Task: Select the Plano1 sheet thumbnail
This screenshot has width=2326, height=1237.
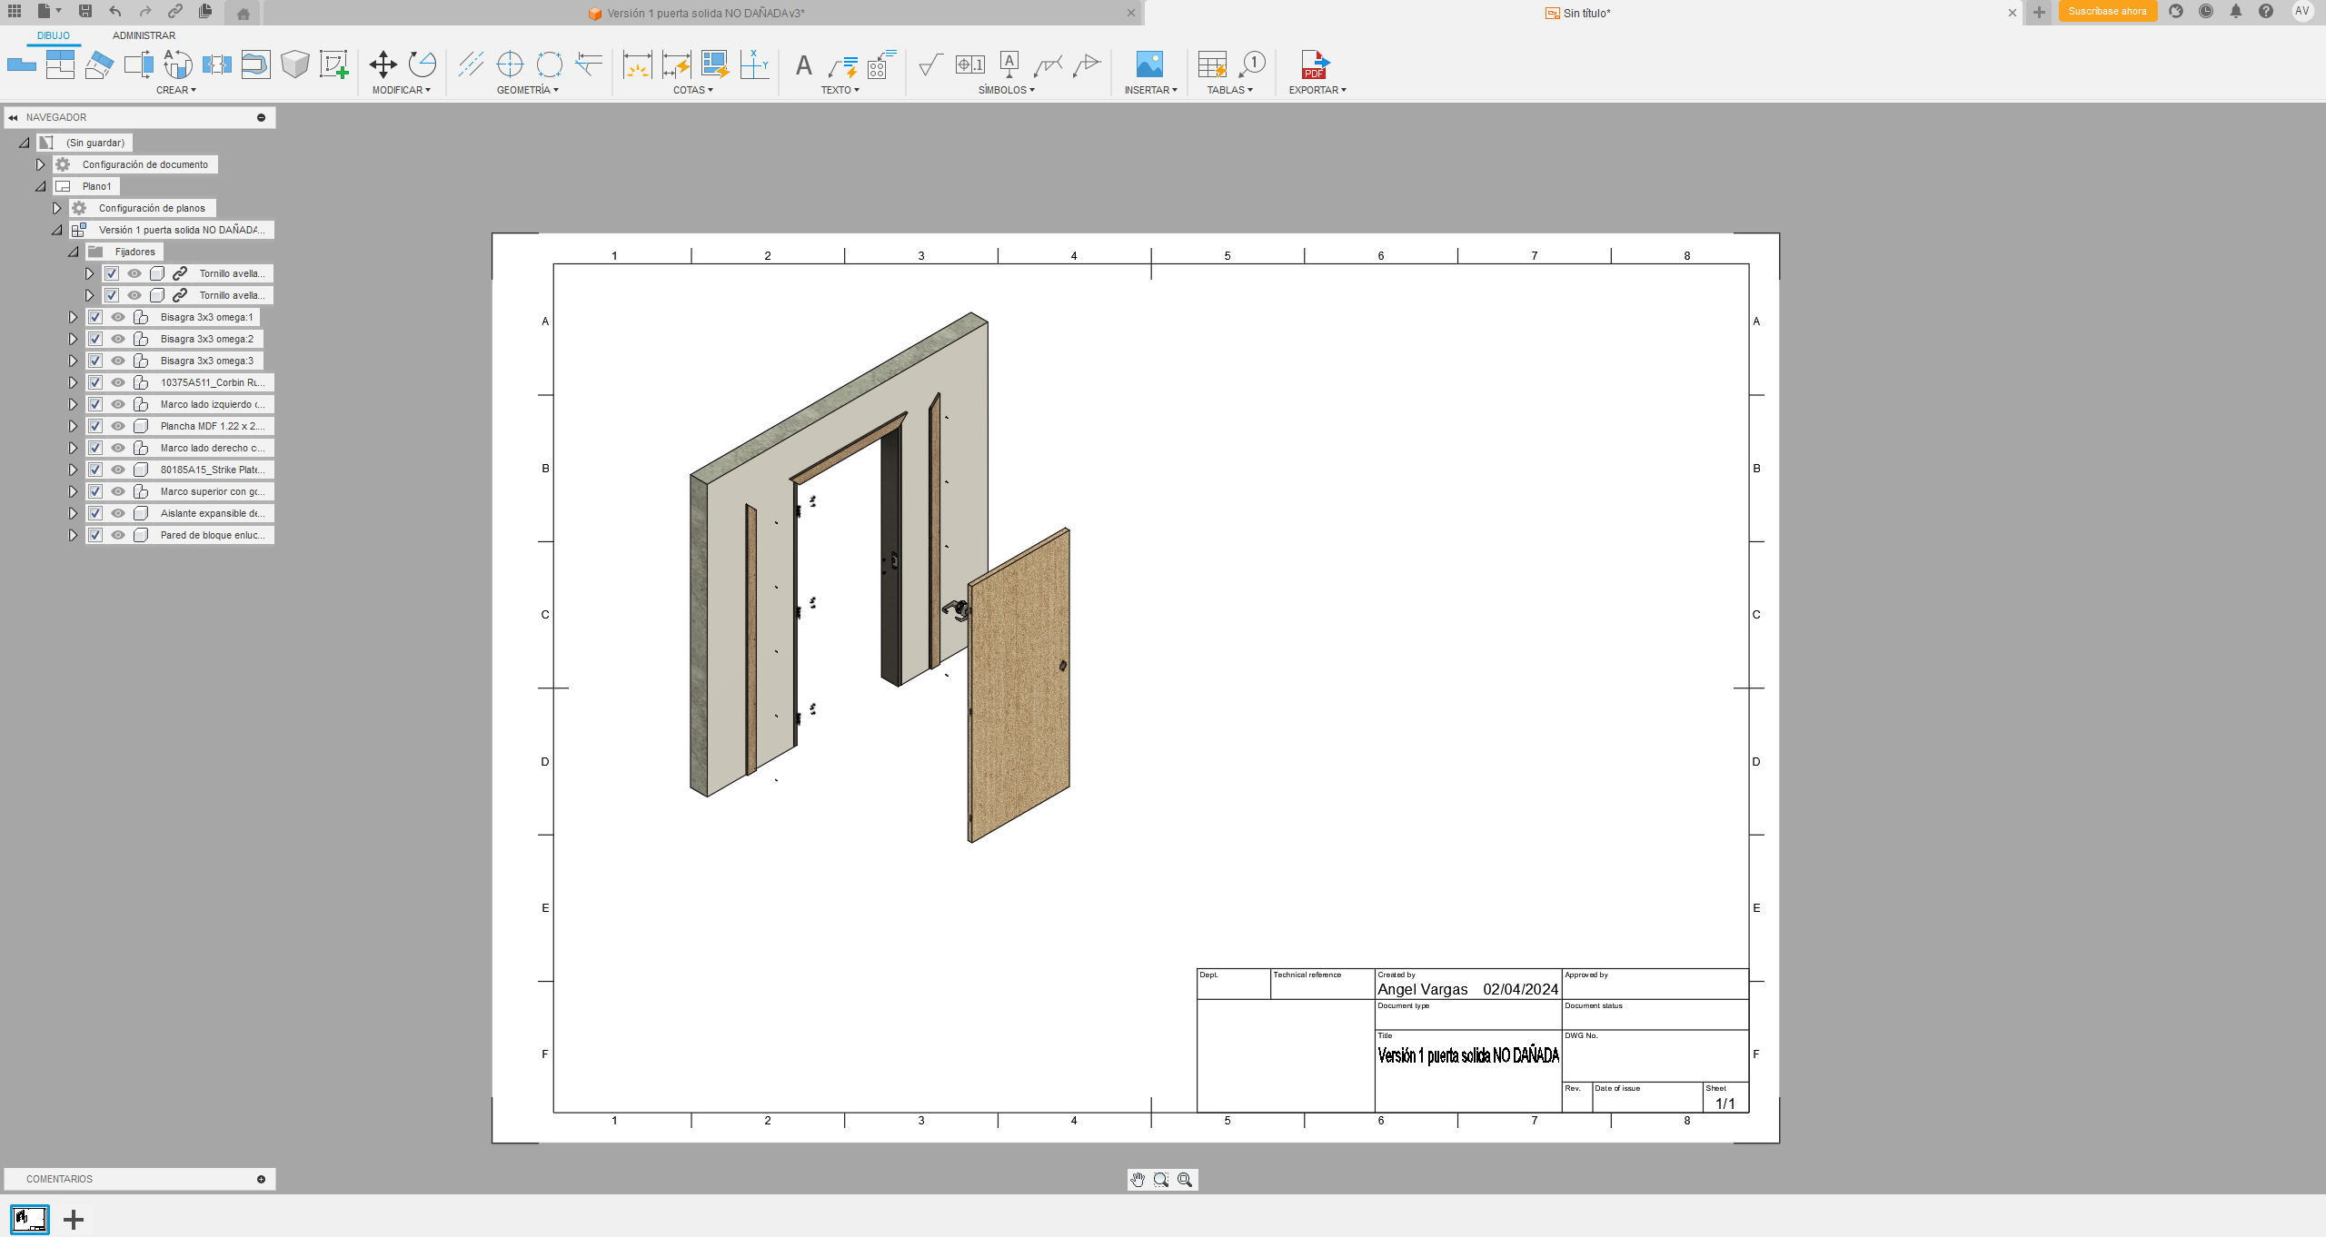Action: pyautogui.click(x=30, y=1219)
